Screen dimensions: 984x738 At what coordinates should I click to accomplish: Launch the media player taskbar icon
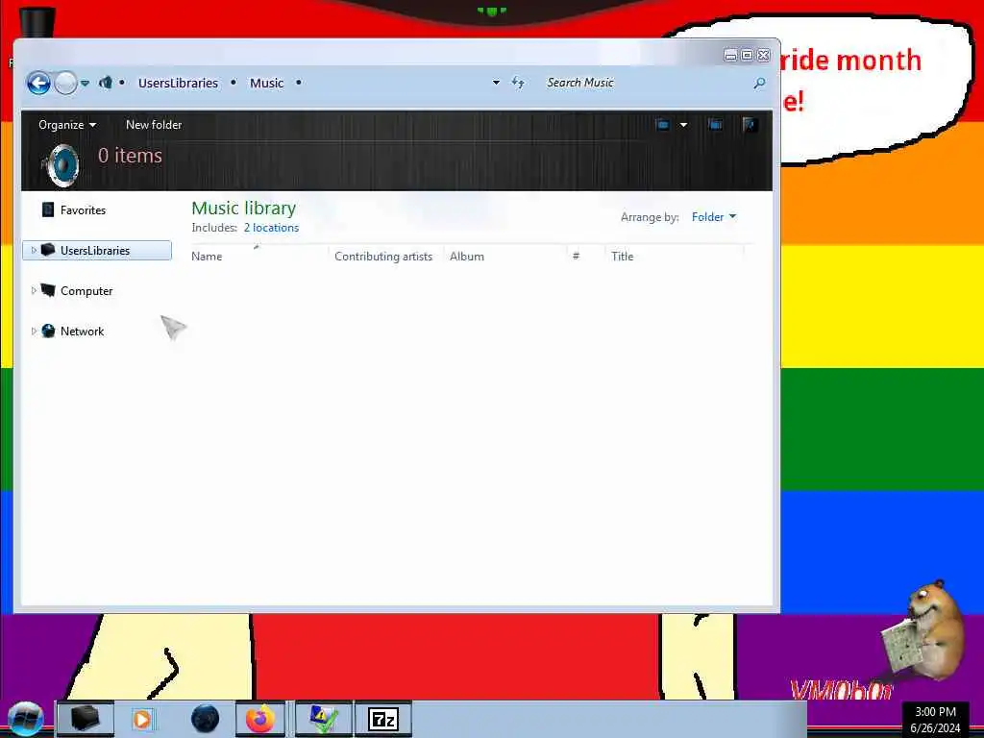coord(142,719)
